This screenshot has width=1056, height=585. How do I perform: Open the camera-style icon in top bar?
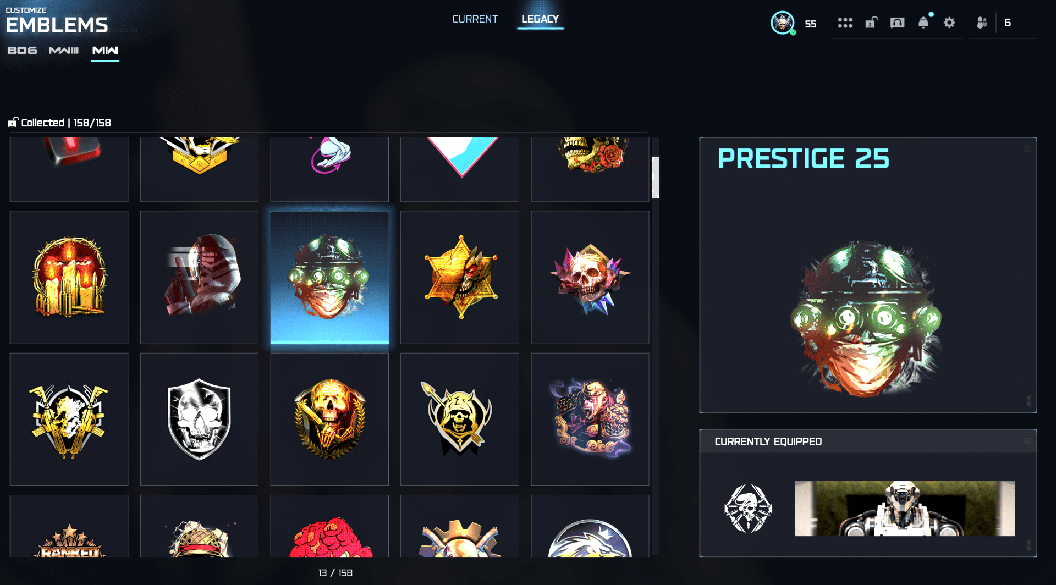click(x=897, y=23)
